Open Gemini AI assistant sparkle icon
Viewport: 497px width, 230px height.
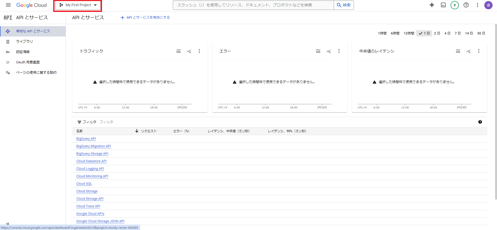[x=432, y=5]
